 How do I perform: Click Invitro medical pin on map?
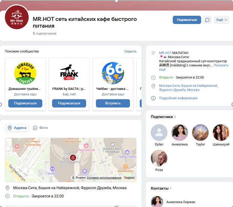pos(17,146)
